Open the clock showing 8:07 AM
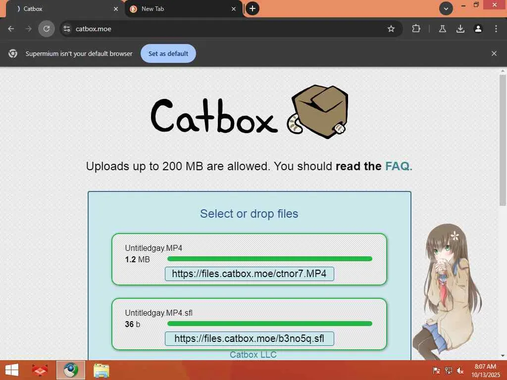Screen dimensions: 507x380 [x=485, y=370]
